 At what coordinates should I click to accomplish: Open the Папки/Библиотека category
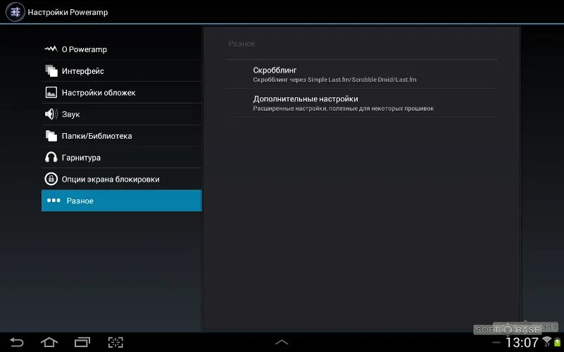click(122, 136)
